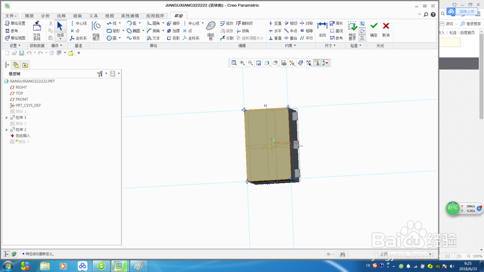Expand the 尺寸 group dropdown
The height and width of the screenshot is (272, 484).
coord(330,45)
